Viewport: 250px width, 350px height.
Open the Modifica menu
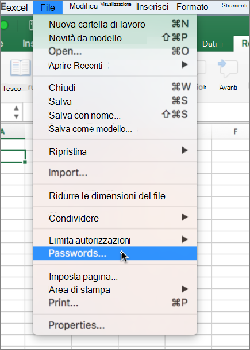coord(83,6)
